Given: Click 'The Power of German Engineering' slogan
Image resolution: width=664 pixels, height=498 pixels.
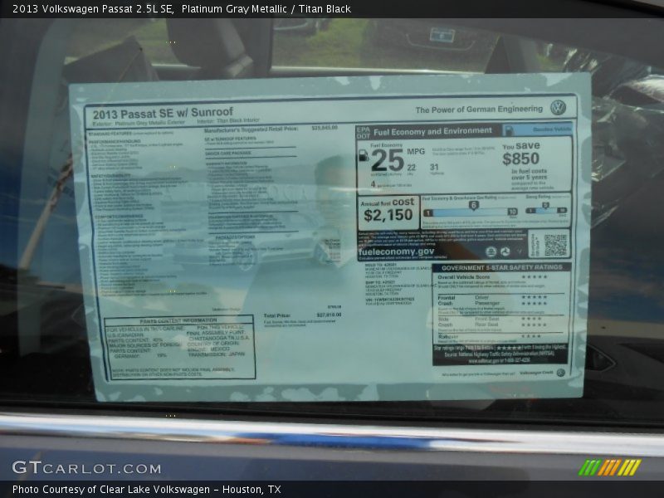Looking at the screenshot, I should 479,110.
